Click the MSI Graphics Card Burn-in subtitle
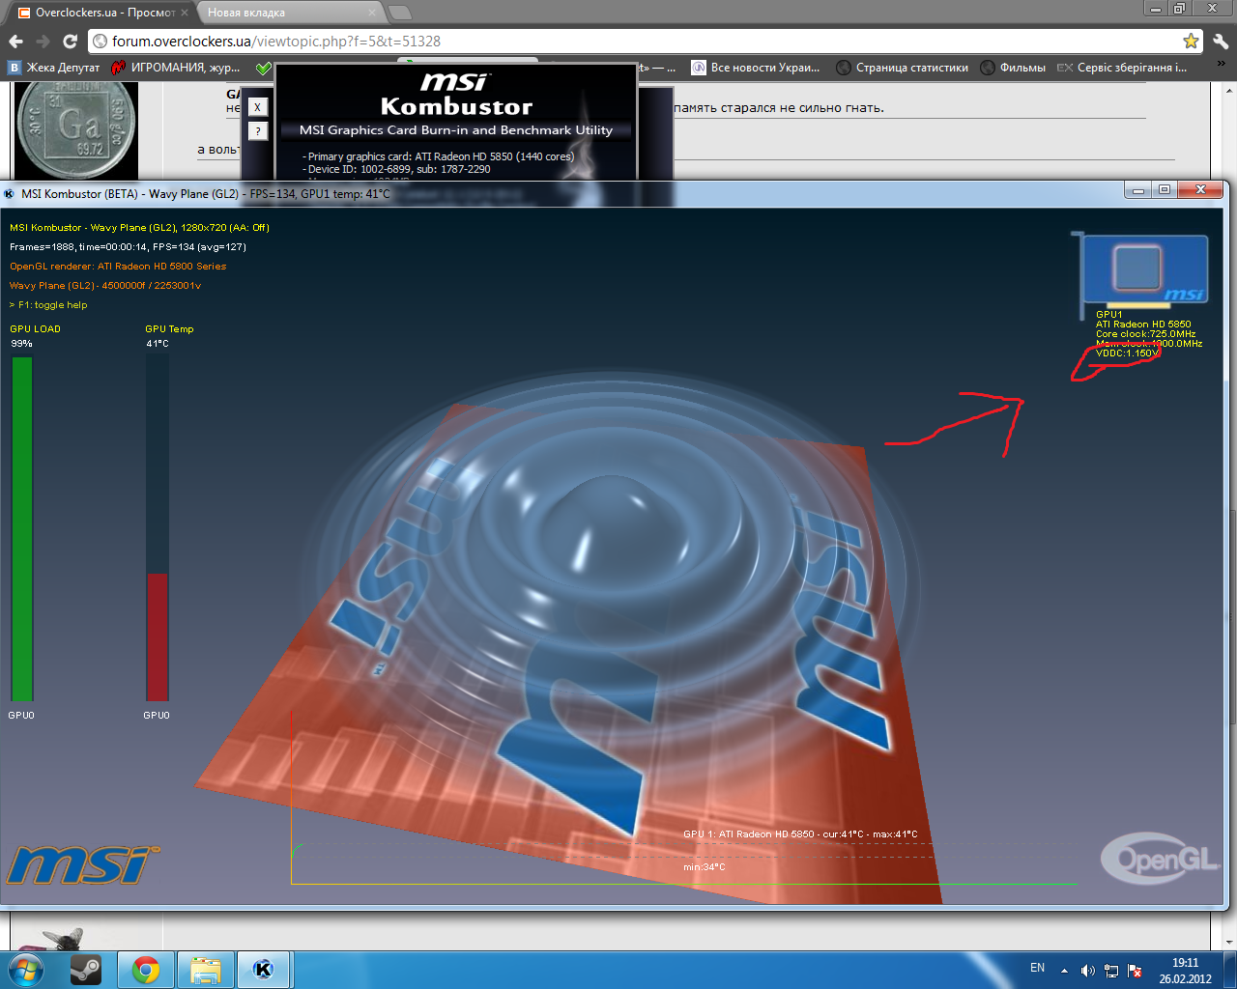Viewport: 1237px width, 989px height. 456,130
